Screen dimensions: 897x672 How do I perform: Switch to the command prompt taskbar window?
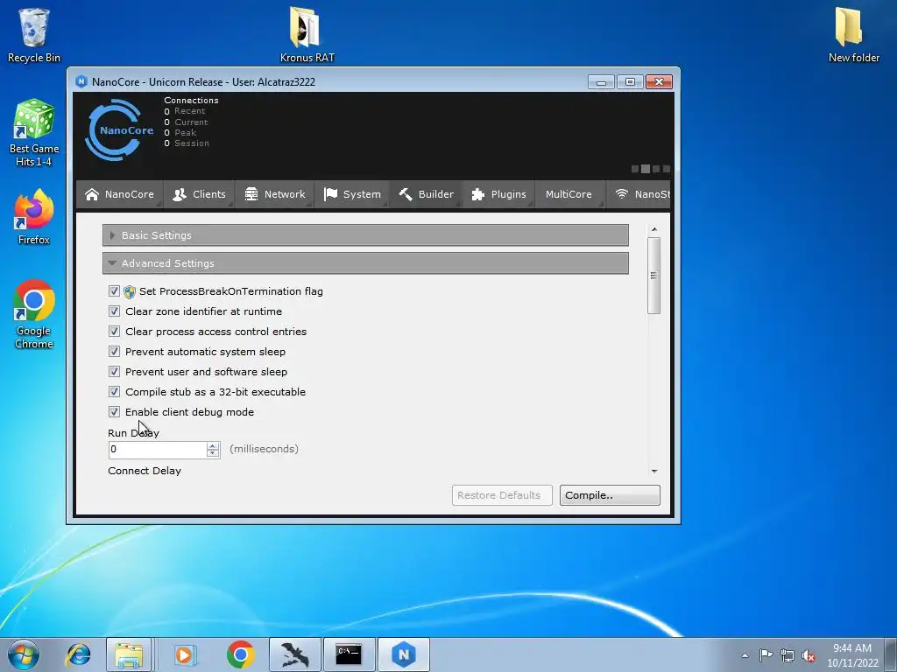click(349, 654)
